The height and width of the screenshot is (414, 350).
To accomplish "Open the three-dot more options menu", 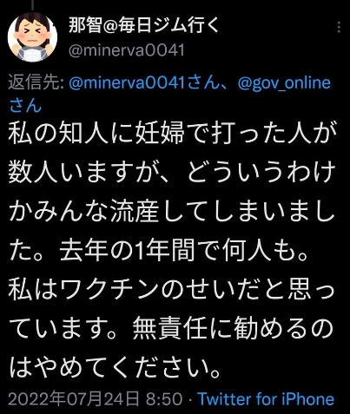I will pos(339,28).
